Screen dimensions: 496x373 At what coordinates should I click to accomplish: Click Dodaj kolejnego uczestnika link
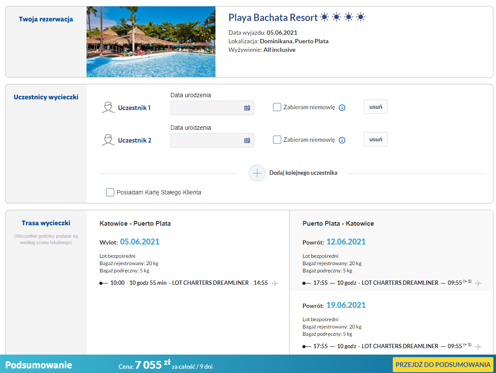[x=303, y=173]
